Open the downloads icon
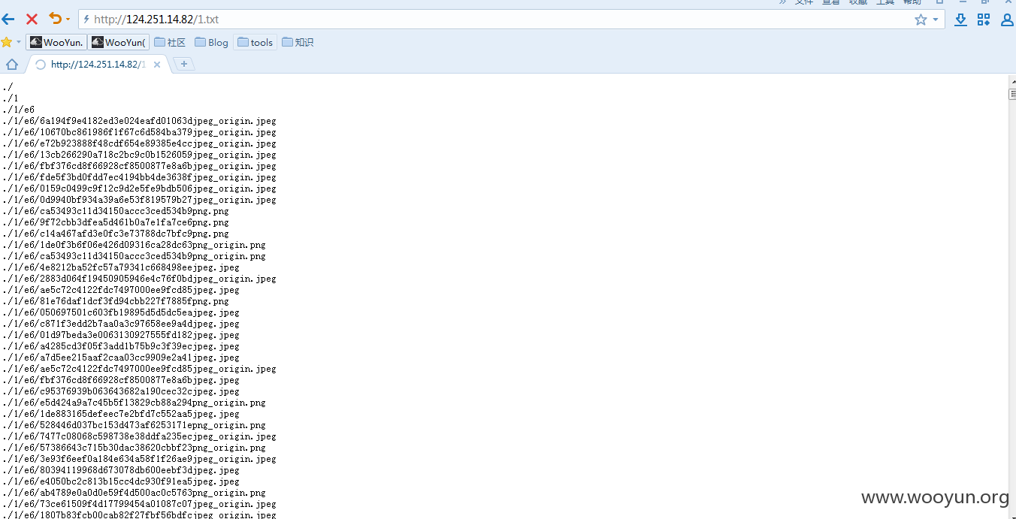 pyautogui.click(x=960, y=20)
